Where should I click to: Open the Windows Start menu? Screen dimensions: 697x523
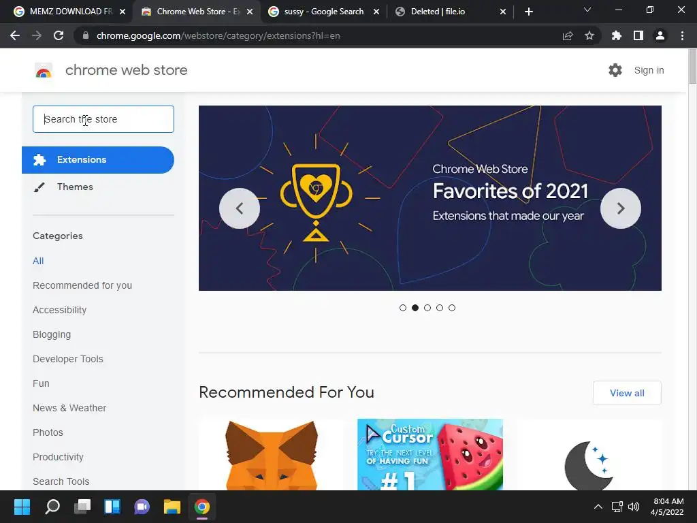22,507
